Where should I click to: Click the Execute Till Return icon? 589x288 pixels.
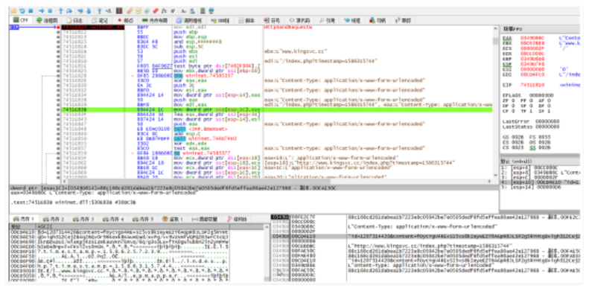pos(100,11)
